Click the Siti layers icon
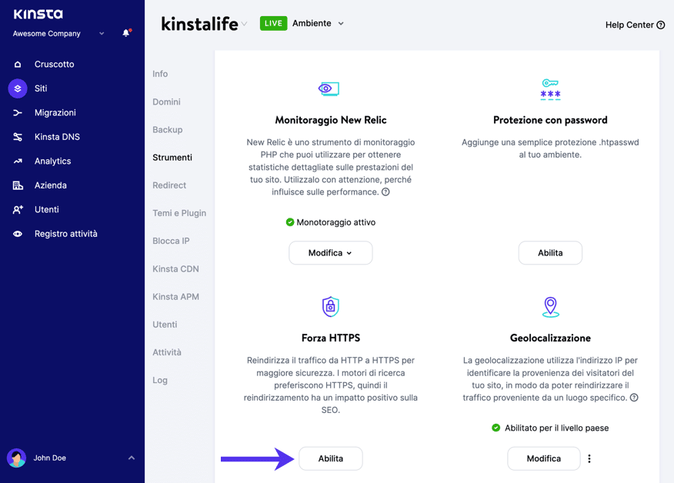The width and height of the screenshot is (674, 483). click(18, 88)
